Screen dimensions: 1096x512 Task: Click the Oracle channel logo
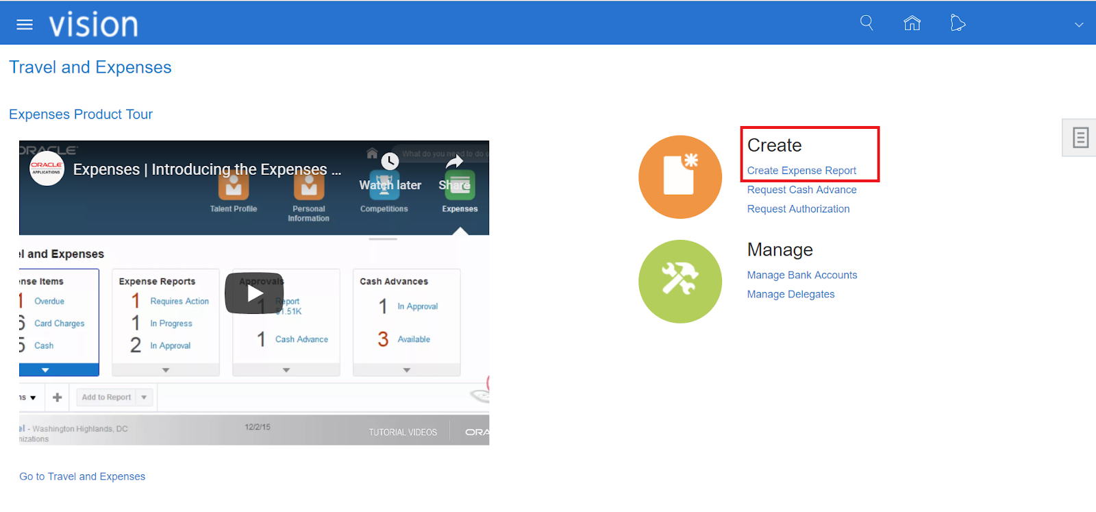click(x=47, y=169)
